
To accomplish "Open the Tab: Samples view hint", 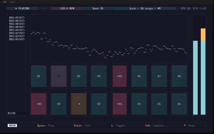I will [x=154, y=125].
